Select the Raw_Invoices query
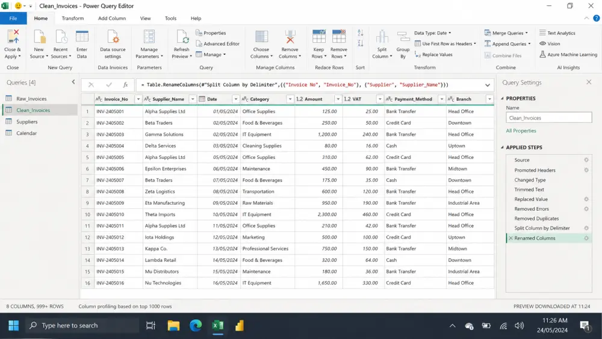 click(x=40, y=99)
